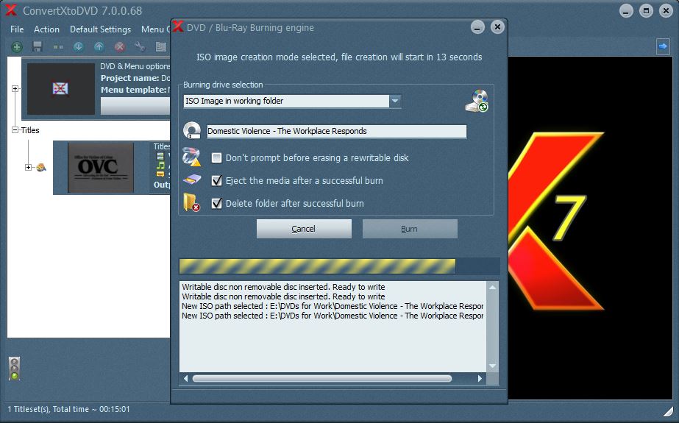Click the '1 Titleset(s), Total time' status text
Viewport: 679px width, 423px height.
[x=68, y=409]
